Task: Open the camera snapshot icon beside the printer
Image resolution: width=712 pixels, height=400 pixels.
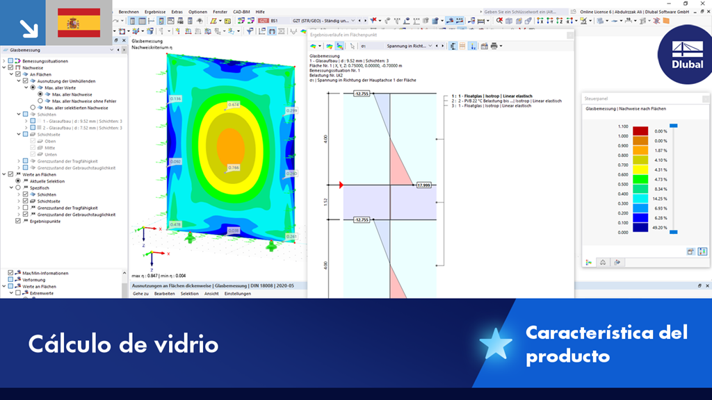Action: tap(485, 47)
